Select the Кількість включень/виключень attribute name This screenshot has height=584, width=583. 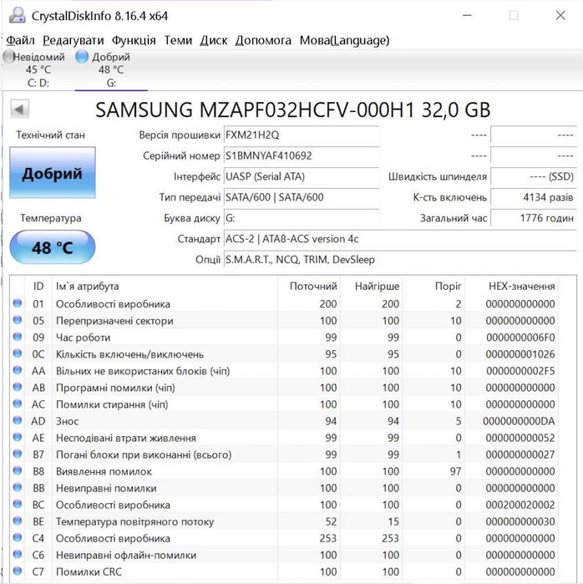[x=129, y=354]
